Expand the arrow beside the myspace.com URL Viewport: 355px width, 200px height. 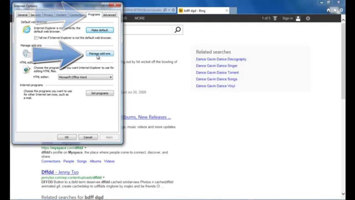(x=85, y=148)
